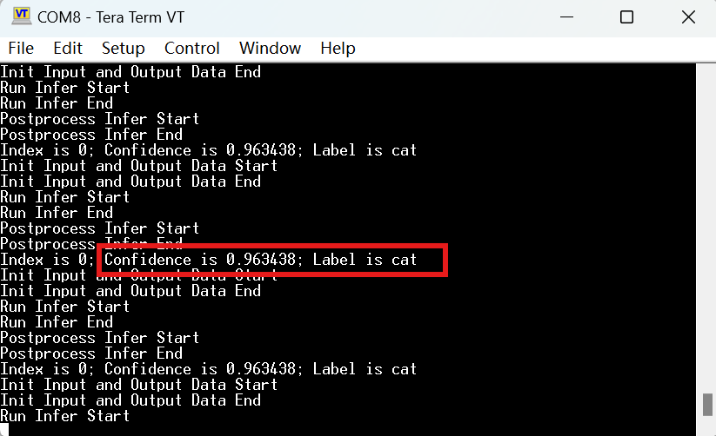Viewport: 716px width, 436px height.
Task: Click the bottom-most "Run Infer Start" line
Action: (65, 416)
